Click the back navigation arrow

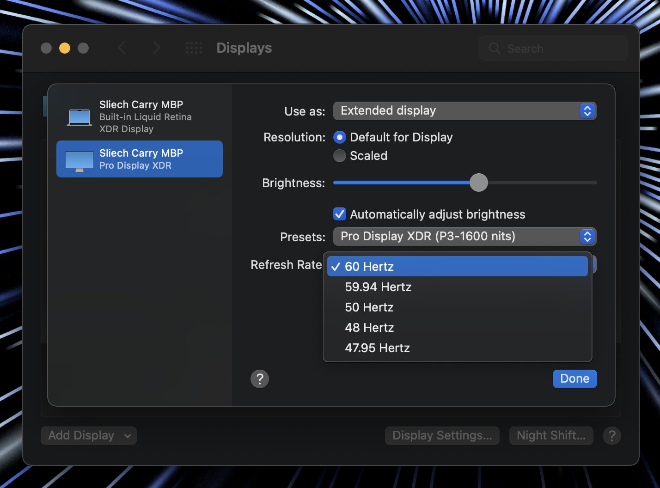pos(122,48)
